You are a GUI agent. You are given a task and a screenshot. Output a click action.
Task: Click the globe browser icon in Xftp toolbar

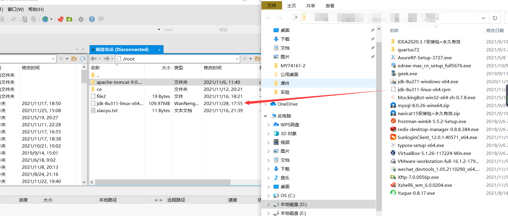pyautogui.click(x=45, y=19)
